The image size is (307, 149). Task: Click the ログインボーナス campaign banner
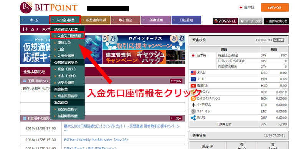pyautogui.click(x=144, y=43)
